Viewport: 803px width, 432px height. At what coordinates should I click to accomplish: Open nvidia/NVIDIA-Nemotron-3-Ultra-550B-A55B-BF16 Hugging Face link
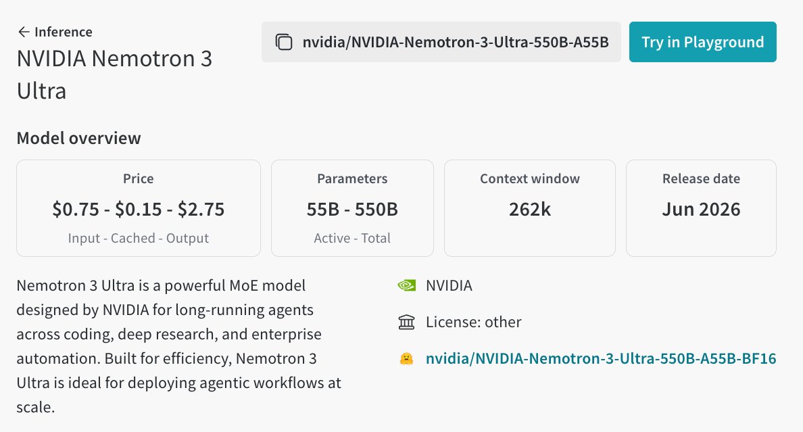(x=601, y=358)
